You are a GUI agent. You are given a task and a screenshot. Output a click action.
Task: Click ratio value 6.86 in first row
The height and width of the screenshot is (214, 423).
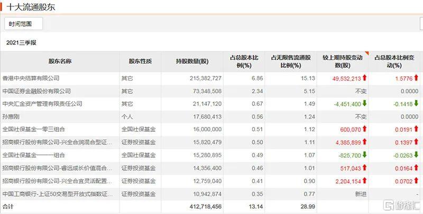[x=257, y=78]
